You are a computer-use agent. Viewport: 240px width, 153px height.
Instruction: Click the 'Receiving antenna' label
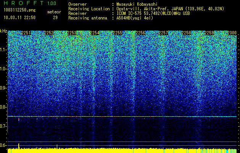[x=88, y=18]
